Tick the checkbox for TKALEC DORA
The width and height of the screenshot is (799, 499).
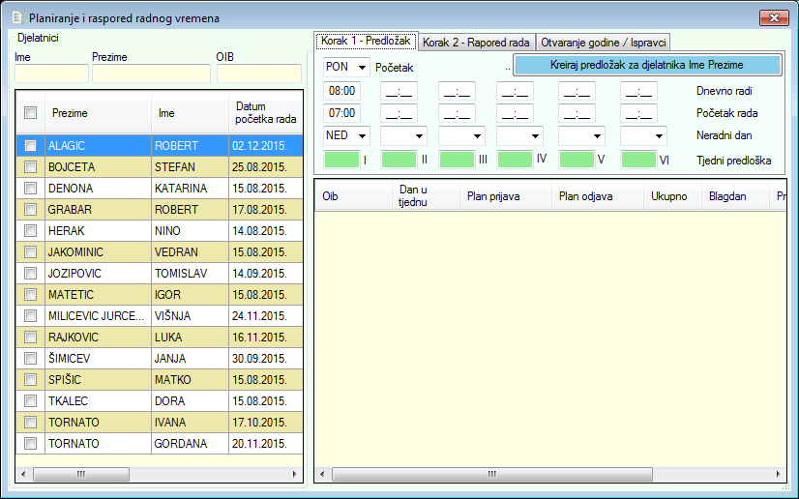coord(31,401)
